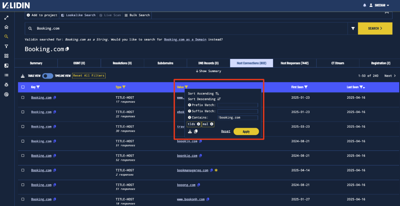Switch to the Subdomains tab
This screenshot has width=400, height=206.
coord(165,63)
